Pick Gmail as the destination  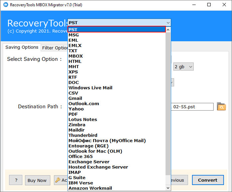(117, 98)
